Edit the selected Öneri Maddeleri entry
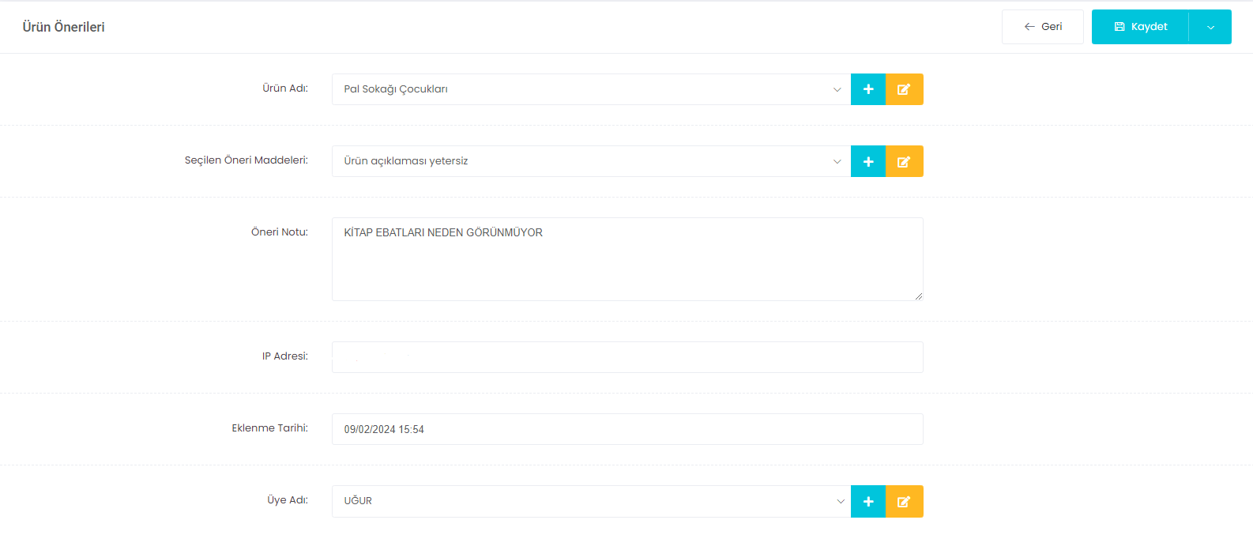The image size is (1253, 535). (x=905, y=161)
